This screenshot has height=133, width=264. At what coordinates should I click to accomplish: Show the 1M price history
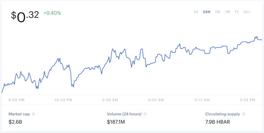click(228, 12)
